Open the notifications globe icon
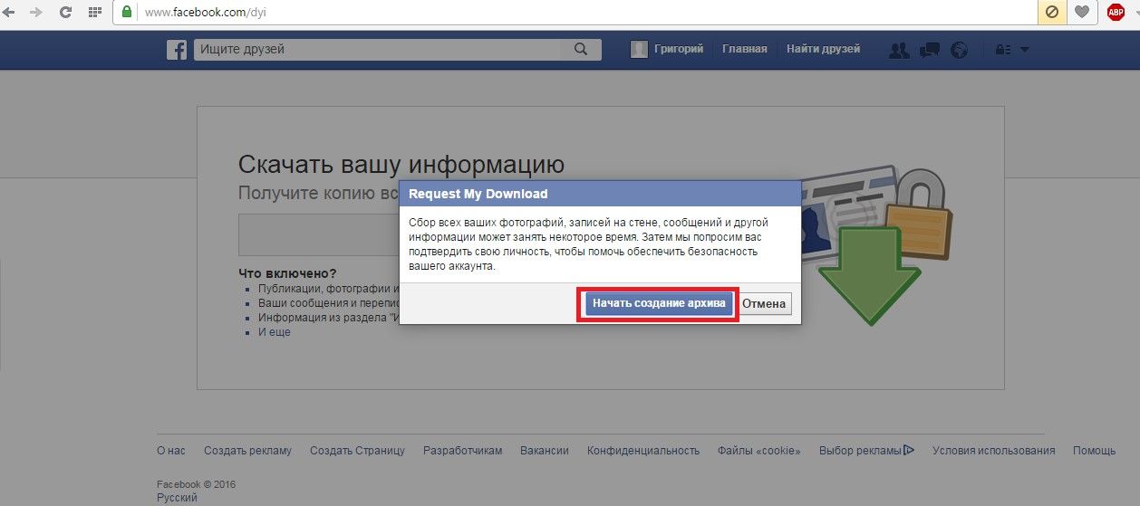Screen dimensions: 1140x506 pos(959,51)
